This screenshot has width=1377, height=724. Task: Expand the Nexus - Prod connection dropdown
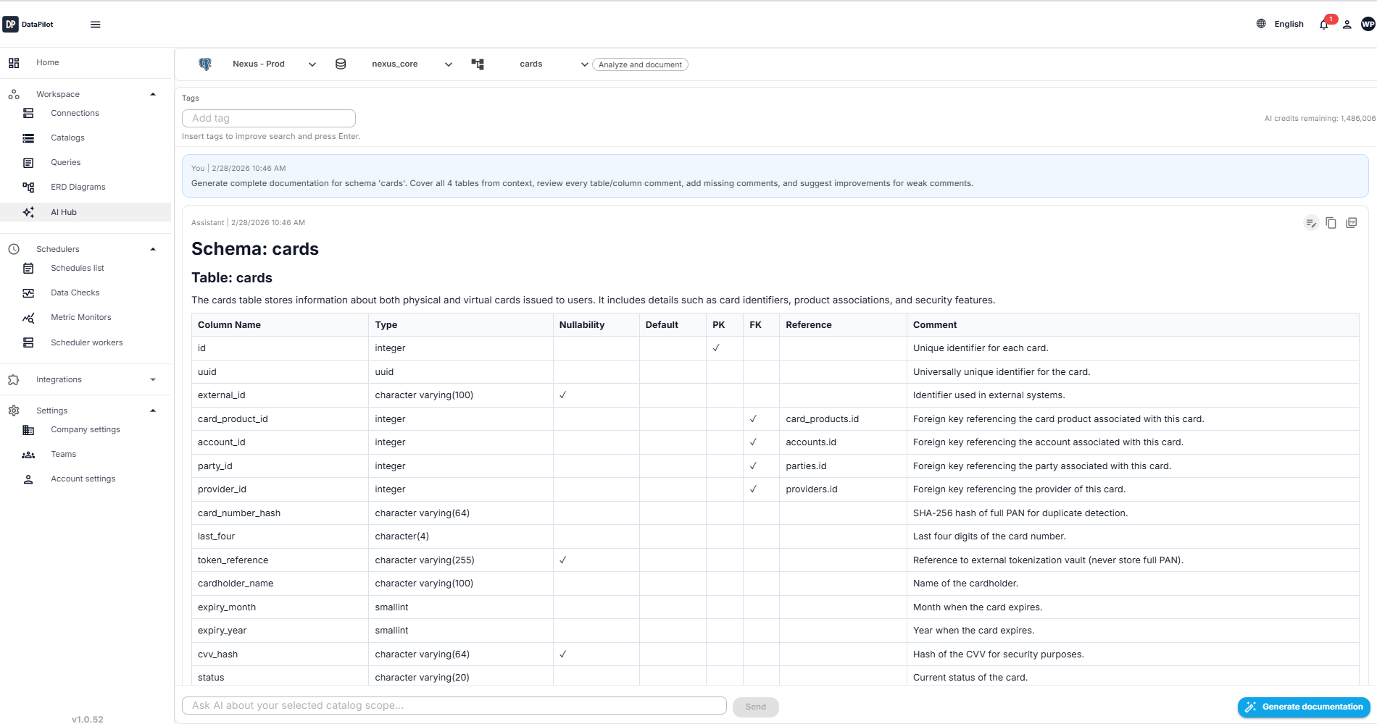coord(312,64)
